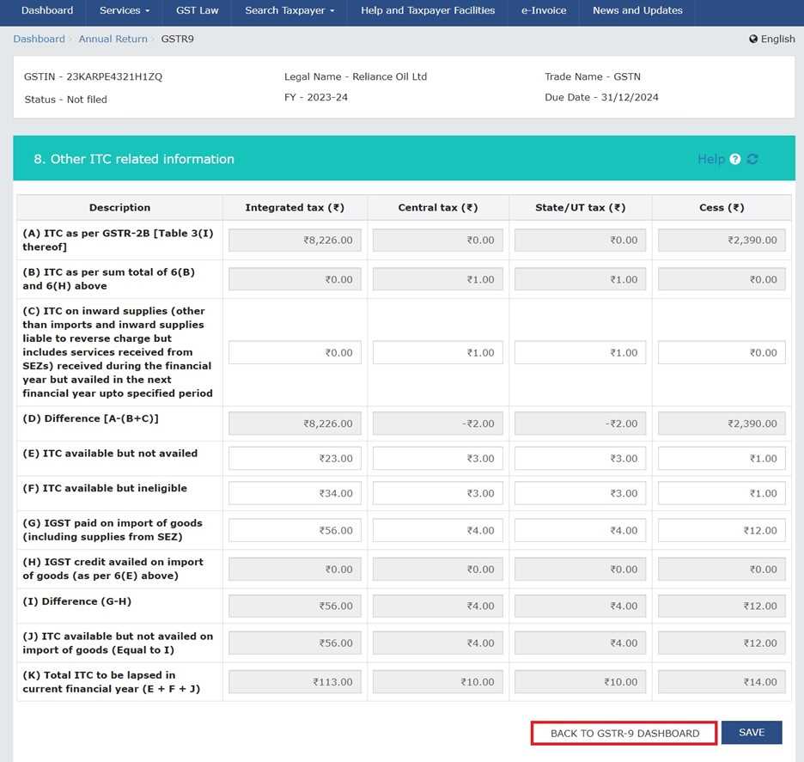Image resolution: width=804 pixels, height=762 pixels.
Task: Click row (D) Central tax value -₹2.00
Action: coord(437,424)
